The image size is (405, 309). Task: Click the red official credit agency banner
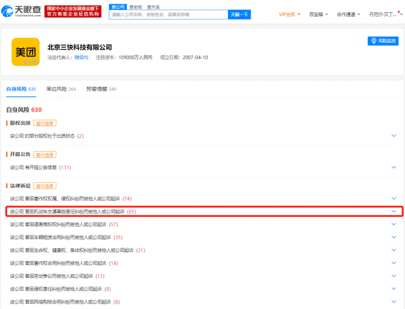point(73,12)
